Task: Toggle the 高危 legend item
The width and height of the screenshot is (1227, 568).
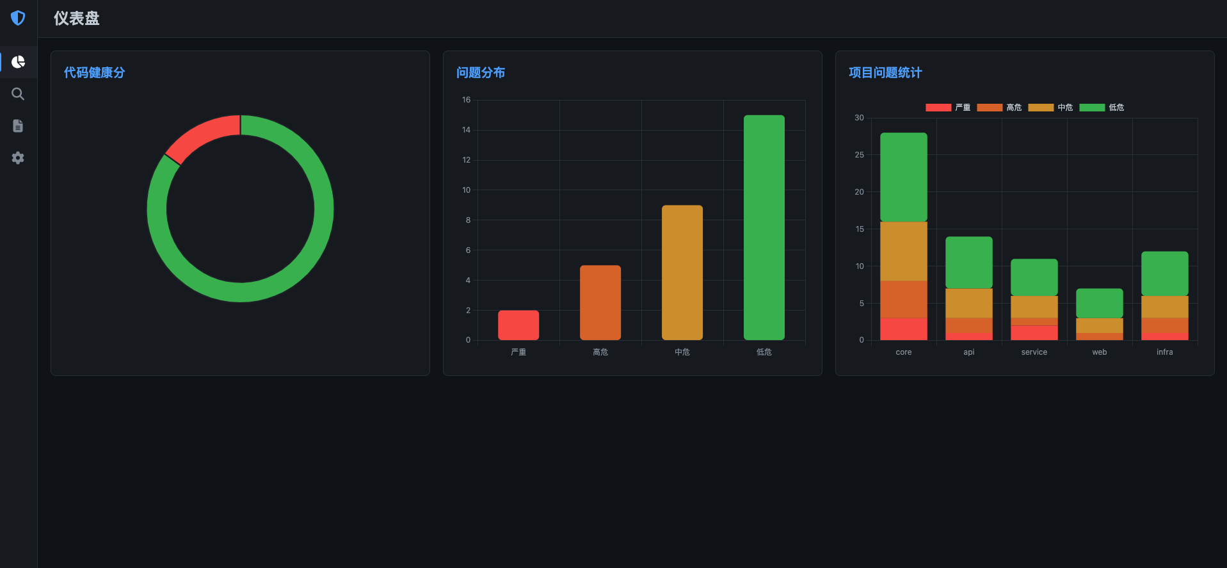Action: coord(999,108)
